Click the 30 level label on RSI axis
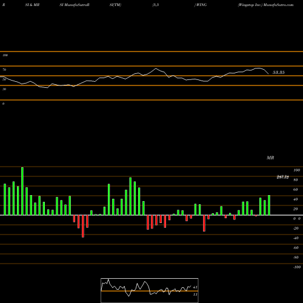 point(4,89)
